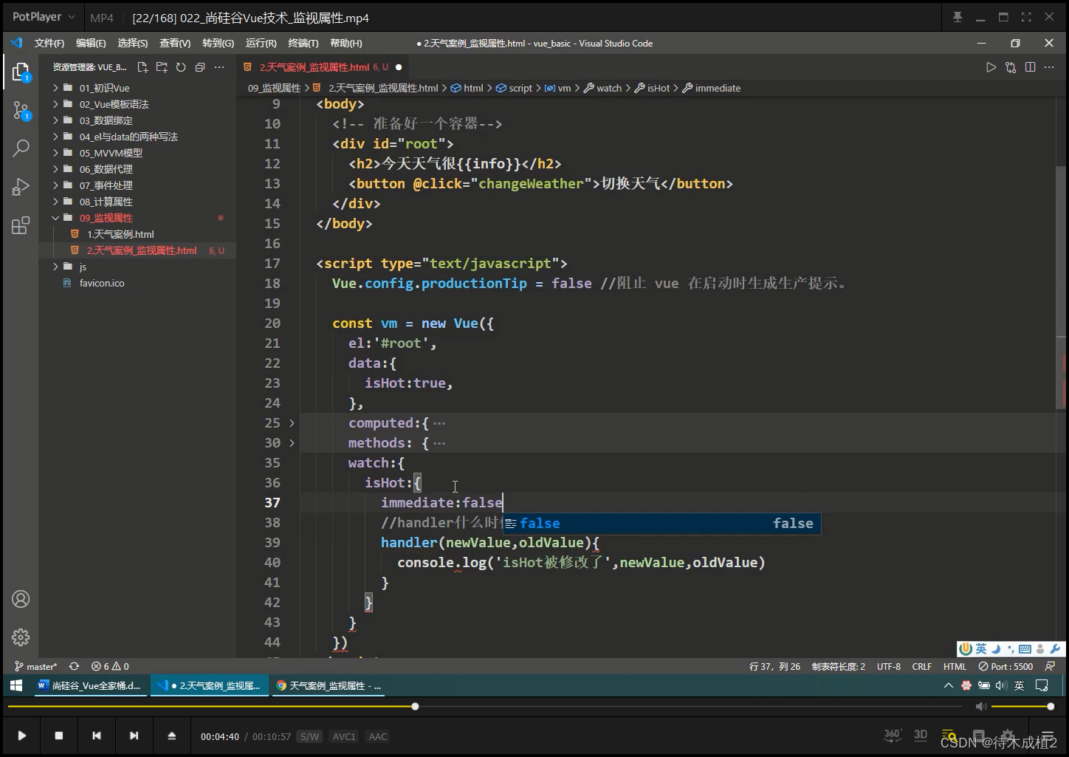Open editor more actions ellipsis
Image resolution: width=1069 pixels, height=757 pixels.
point(1050,67)
